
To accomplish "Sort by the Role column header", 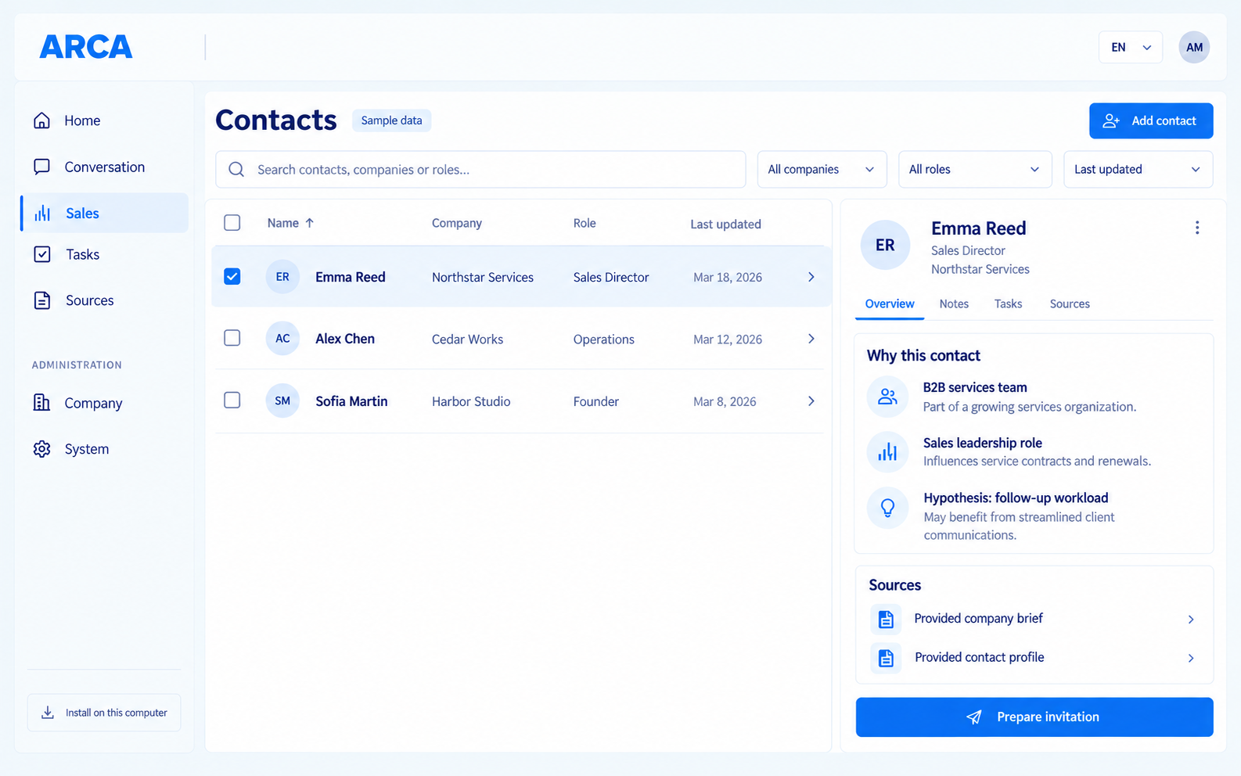I will [x=585, y=223].
